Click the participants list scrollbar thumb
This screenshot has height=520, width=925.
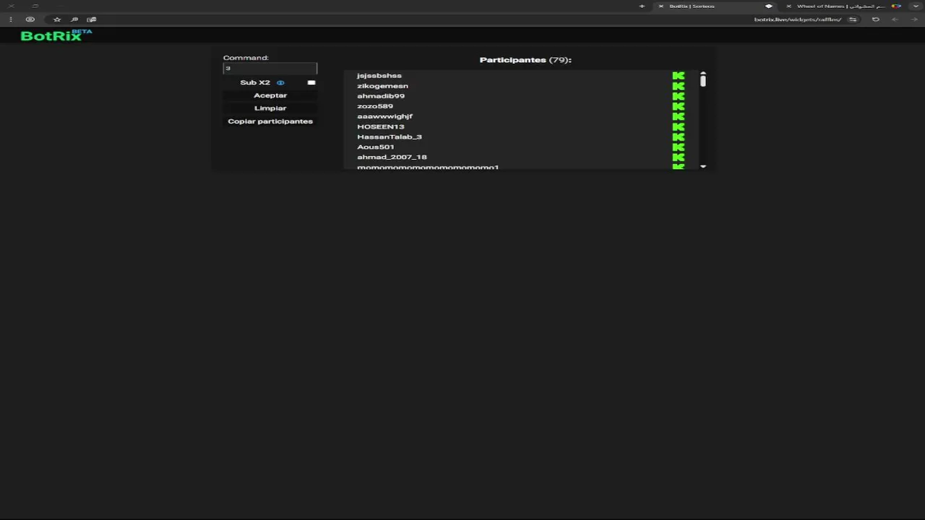coord(702,81)
